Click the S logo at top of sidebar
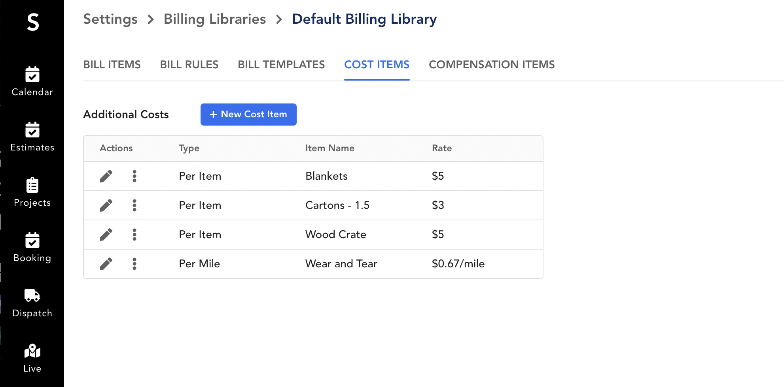Image resolution: width=784 pixels, height=387 pixels. click(32, 23)
